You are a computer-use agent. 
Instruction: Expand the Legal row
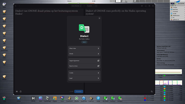pyautogui.click(x=84, y=78)
